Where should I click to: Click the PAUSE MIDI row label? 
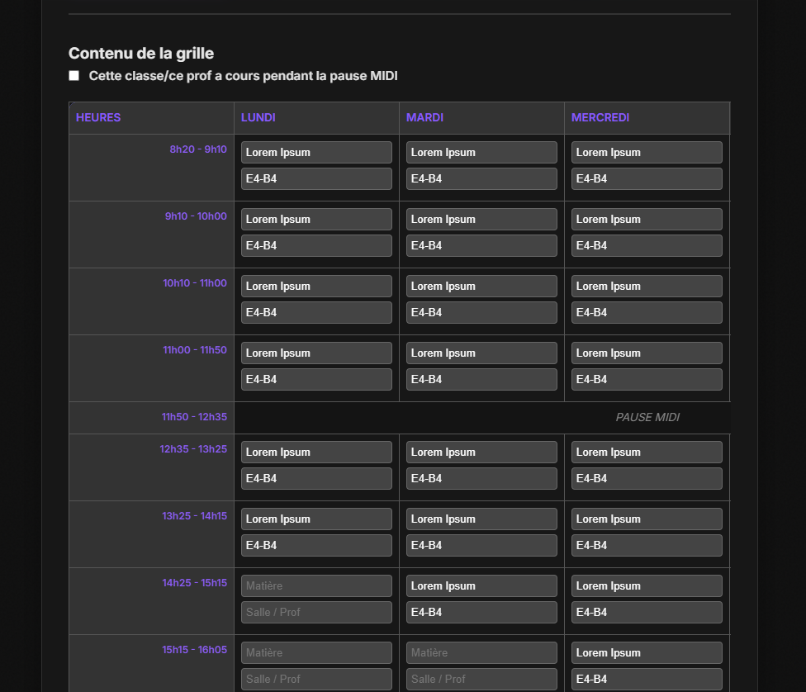pos(647,418)
